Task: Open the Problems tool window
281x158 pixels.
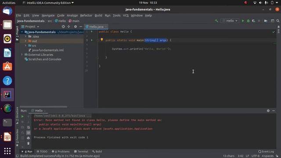Action: point(61,151)
